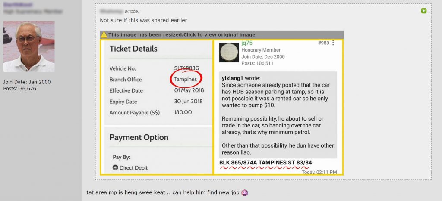Click the Ticket Details heading
The height and width of the screenshot is (201, 442).
[x=133, y=49]
